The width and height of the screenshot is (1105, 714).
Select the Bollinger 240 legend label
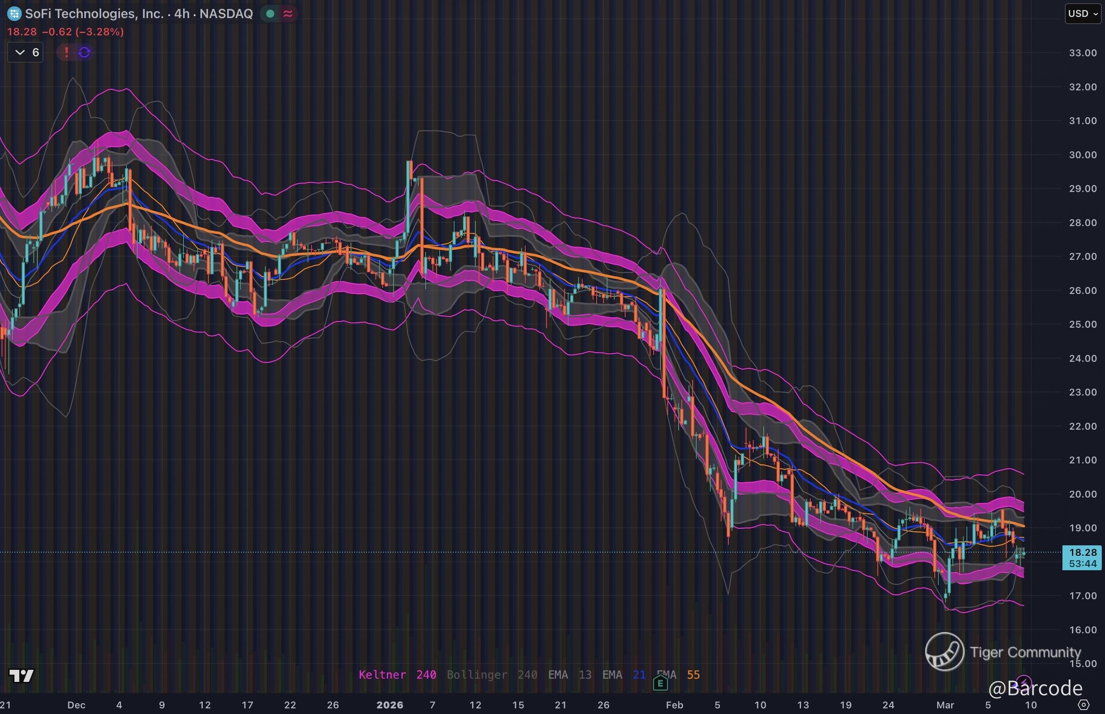point(492,675)
